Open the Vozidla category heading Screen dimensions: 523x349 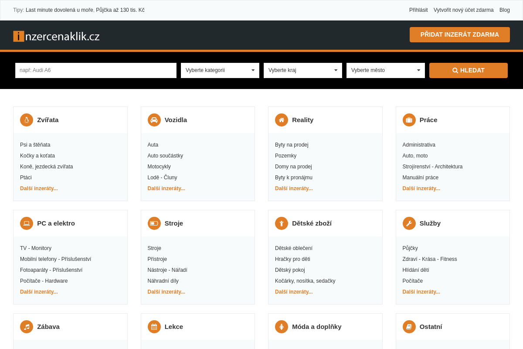pos(176,120)
